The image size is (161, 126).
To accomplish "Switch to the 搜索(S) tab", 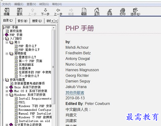I will click(x=37, y=21).
